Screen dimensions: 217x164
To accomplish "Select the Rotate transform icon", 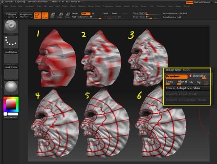I will (x=67, y=15).
